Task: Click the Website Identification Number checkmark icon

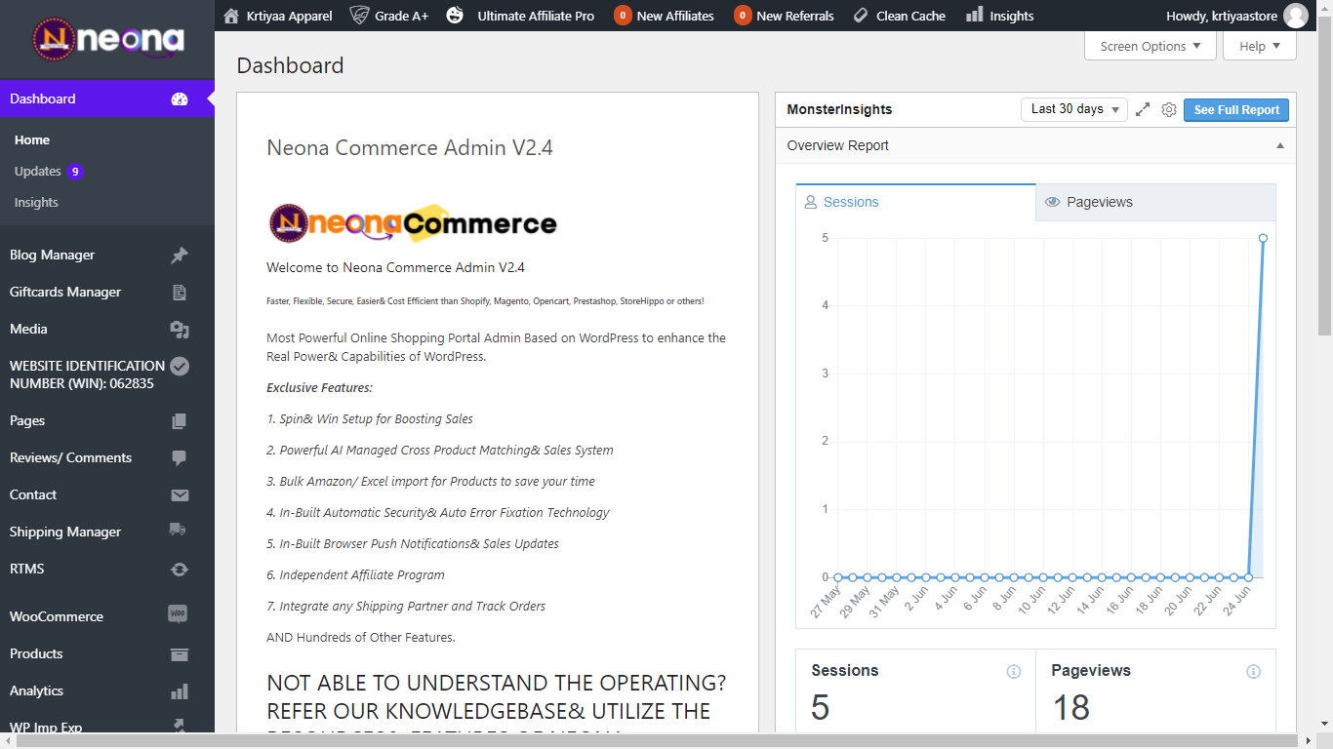Action: click(180, 367)
